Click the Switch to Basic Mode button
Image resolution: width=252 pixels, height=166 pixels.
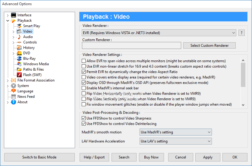39,157
